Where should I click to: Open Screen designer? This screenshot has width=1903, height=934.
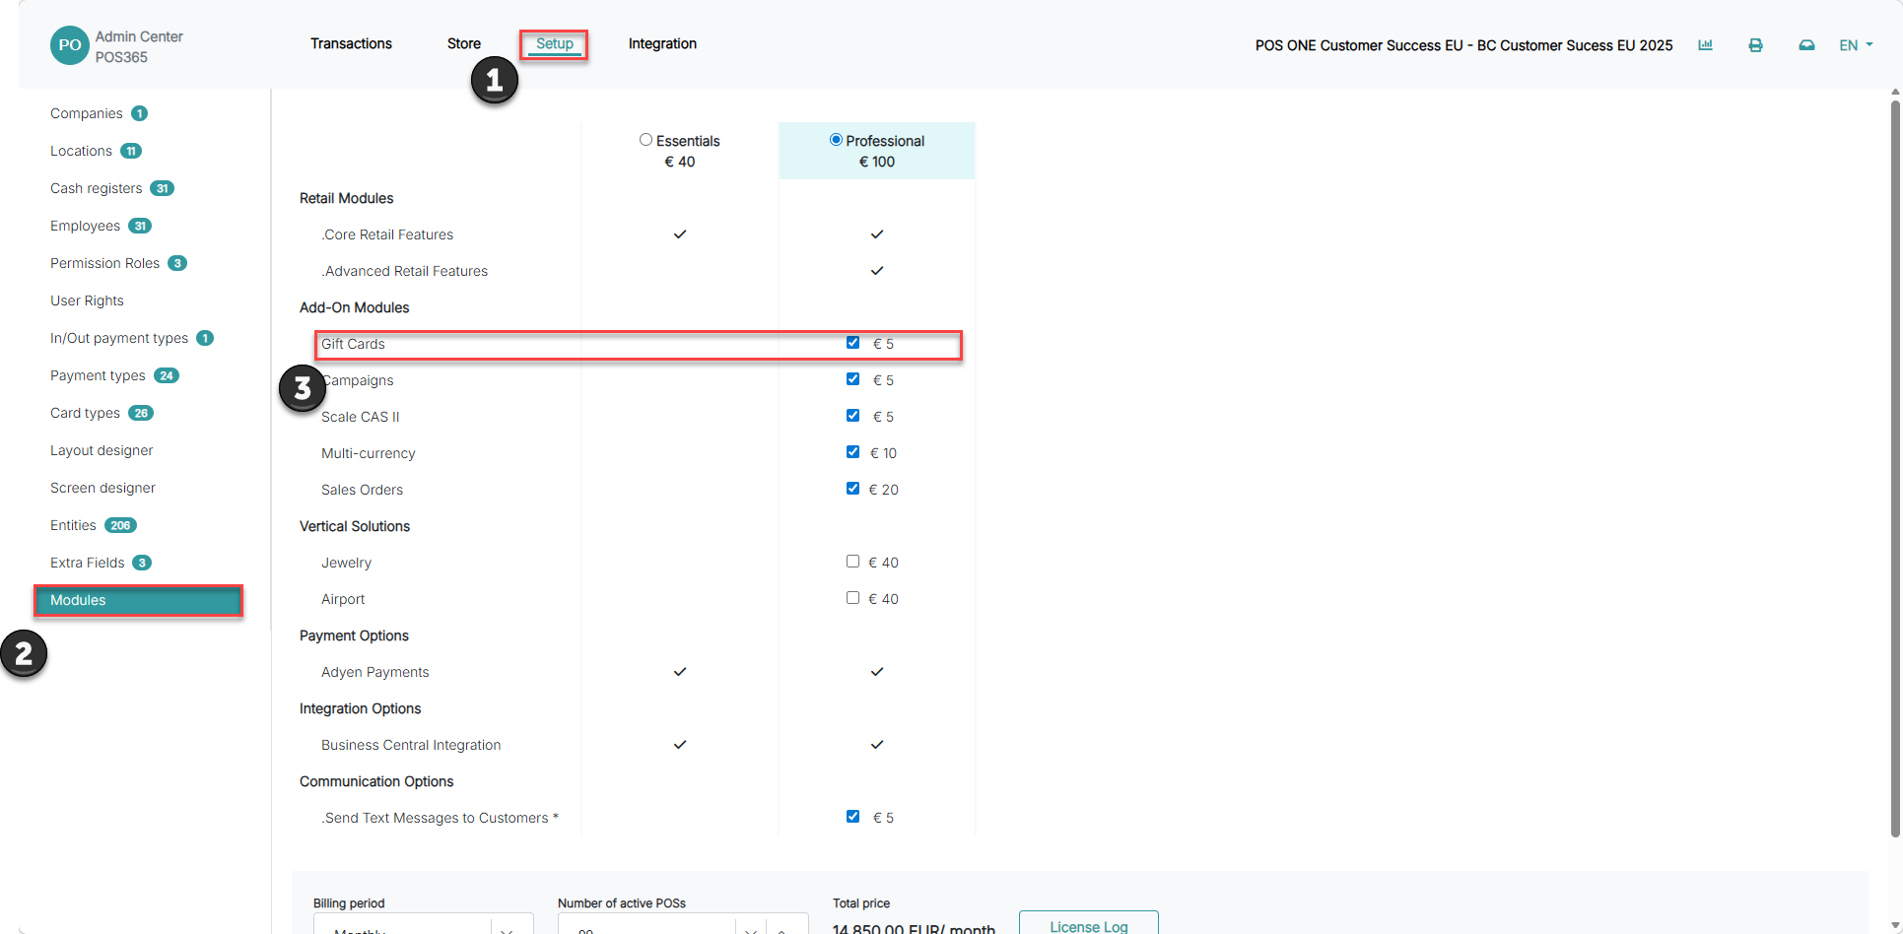102,488
